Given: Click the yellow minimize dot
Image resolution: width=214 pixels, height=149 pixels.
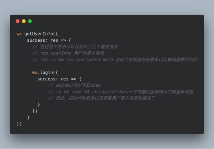Looking at the screenshot, I should click(24, 21).
